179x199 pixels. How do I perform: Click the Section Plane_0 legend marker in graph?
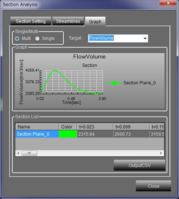pos(115,83)
